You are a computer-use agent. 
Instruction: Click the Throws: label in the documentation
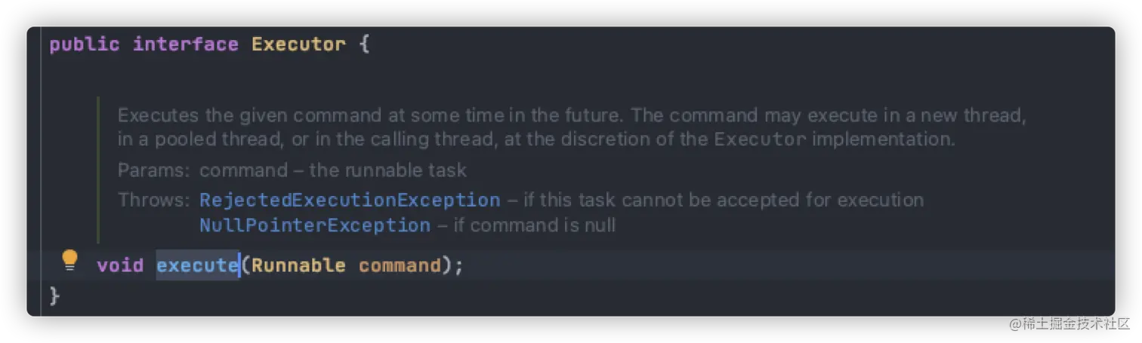point(153,201)
